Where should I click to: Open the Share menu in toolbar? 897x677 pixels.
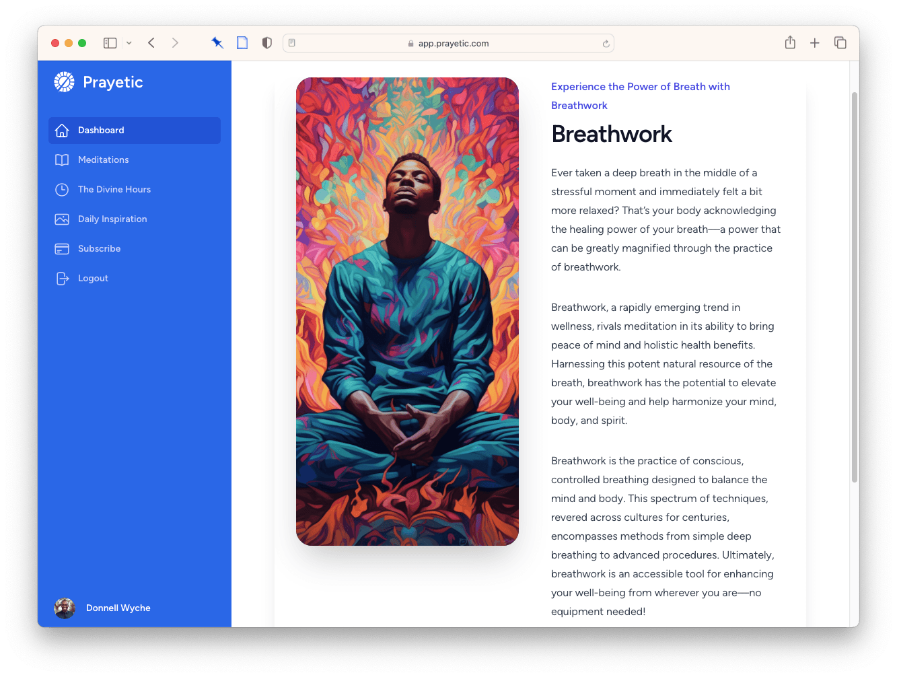click(x=790, y=43)
